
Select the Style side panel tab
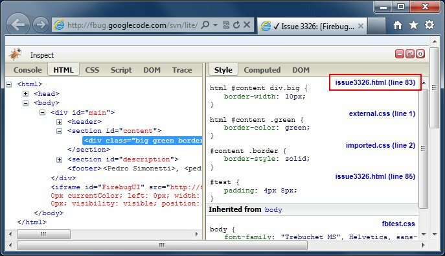[223, 70]
